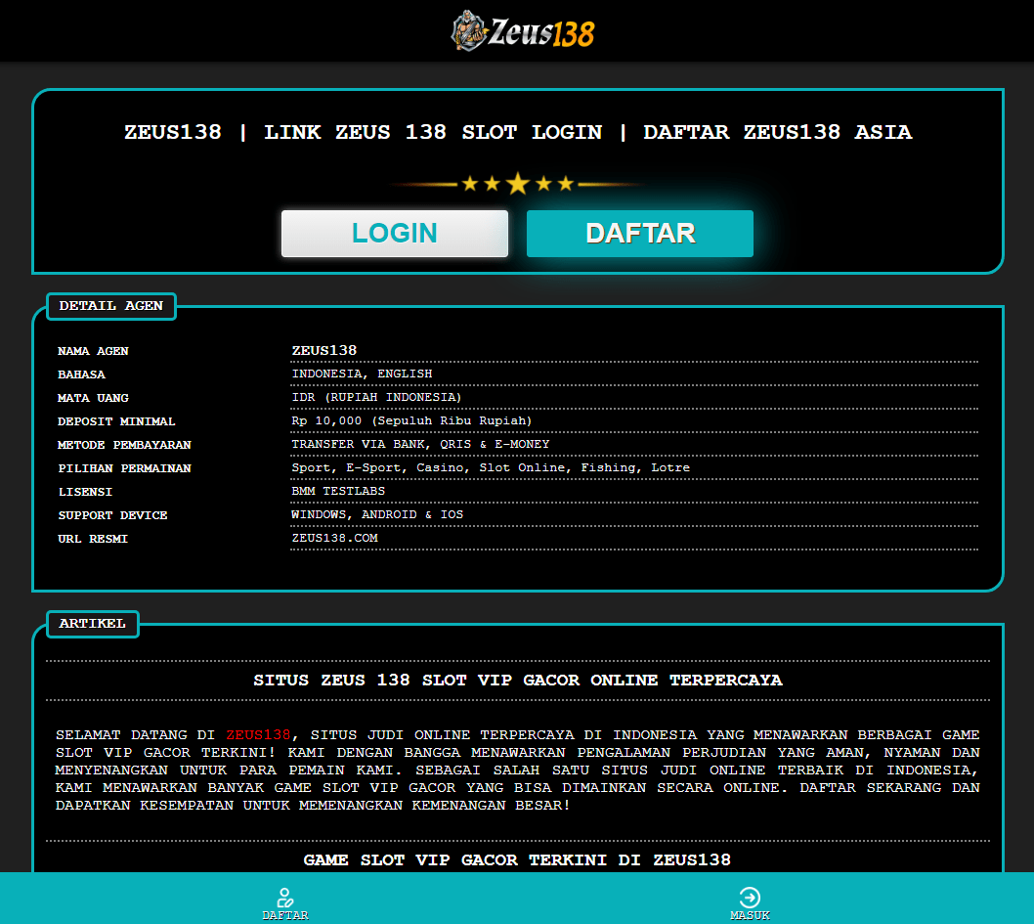Click the MASUK arrow icon in bottom bar

tap(750, 897)
